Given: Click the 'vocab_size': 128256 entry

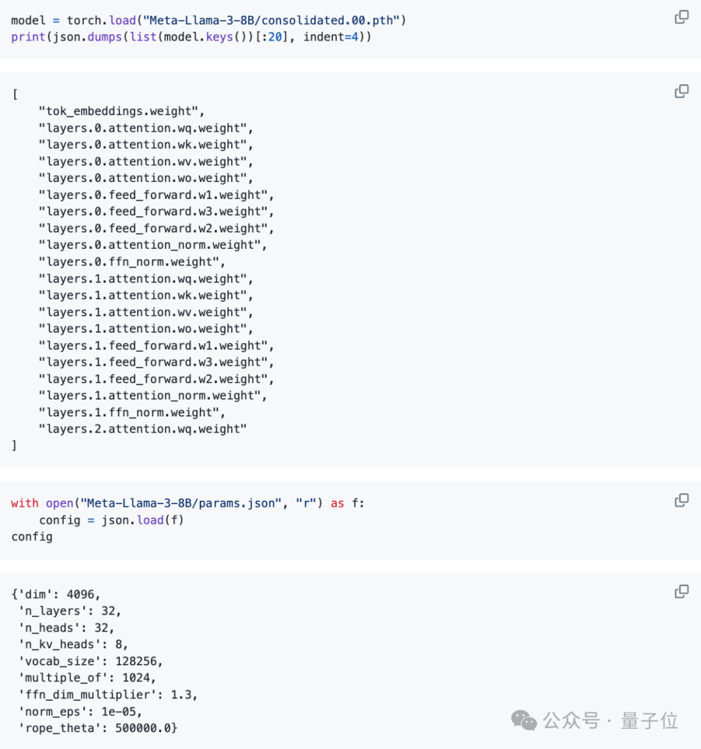Looking at the screenshot, I should tap(91, 661).
